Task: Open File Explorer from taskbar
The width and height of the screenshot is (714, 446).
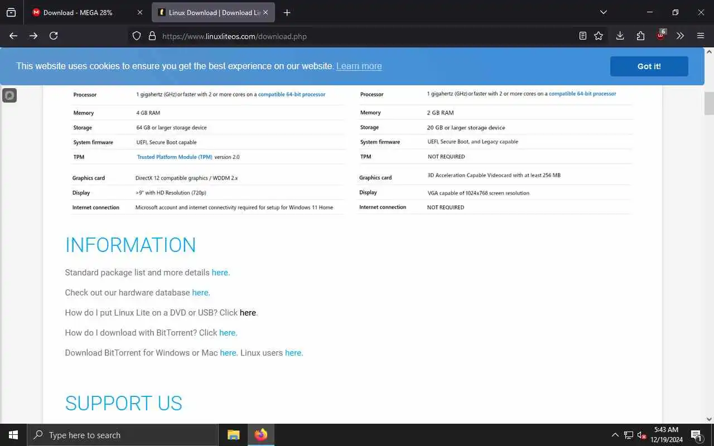Action: [233, 435]
